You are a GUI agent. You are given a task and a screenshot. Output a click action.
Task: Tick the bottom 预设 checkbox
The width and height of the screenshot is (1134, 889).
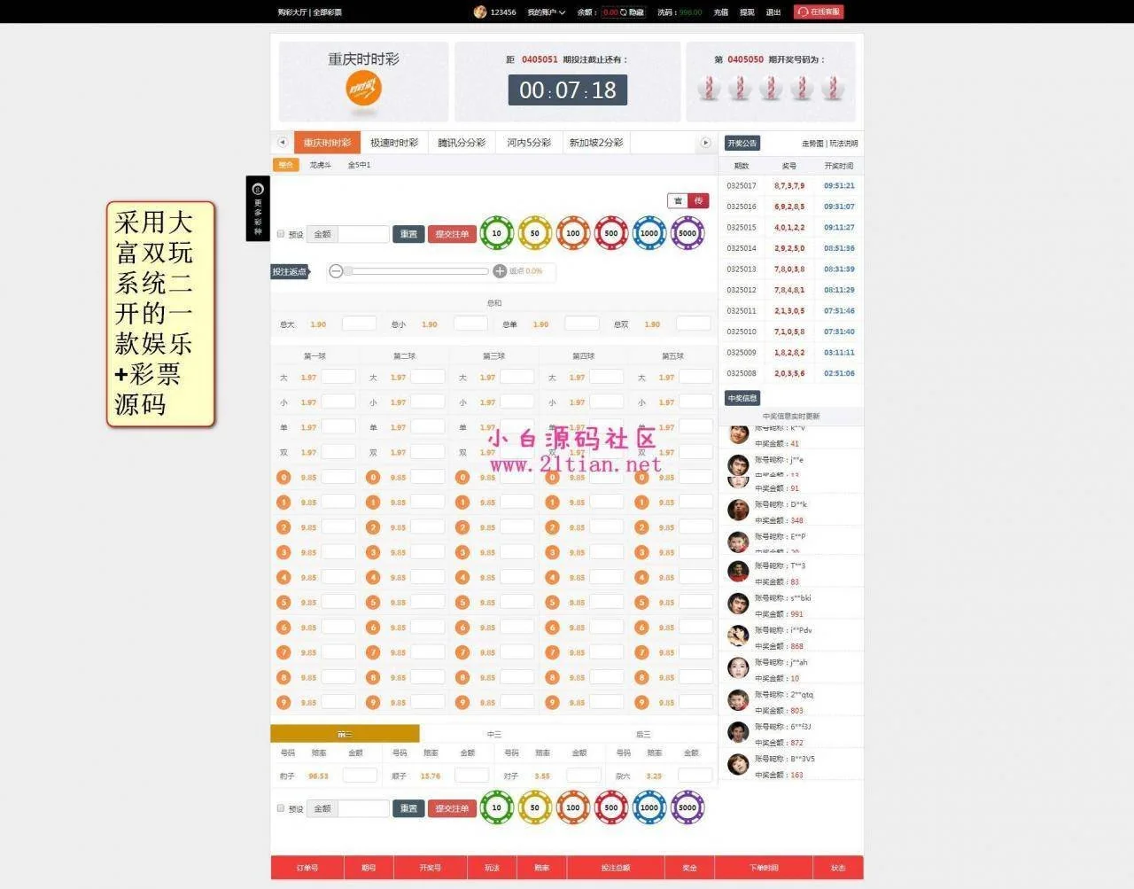pyautogui.click(x=281, y=808)
